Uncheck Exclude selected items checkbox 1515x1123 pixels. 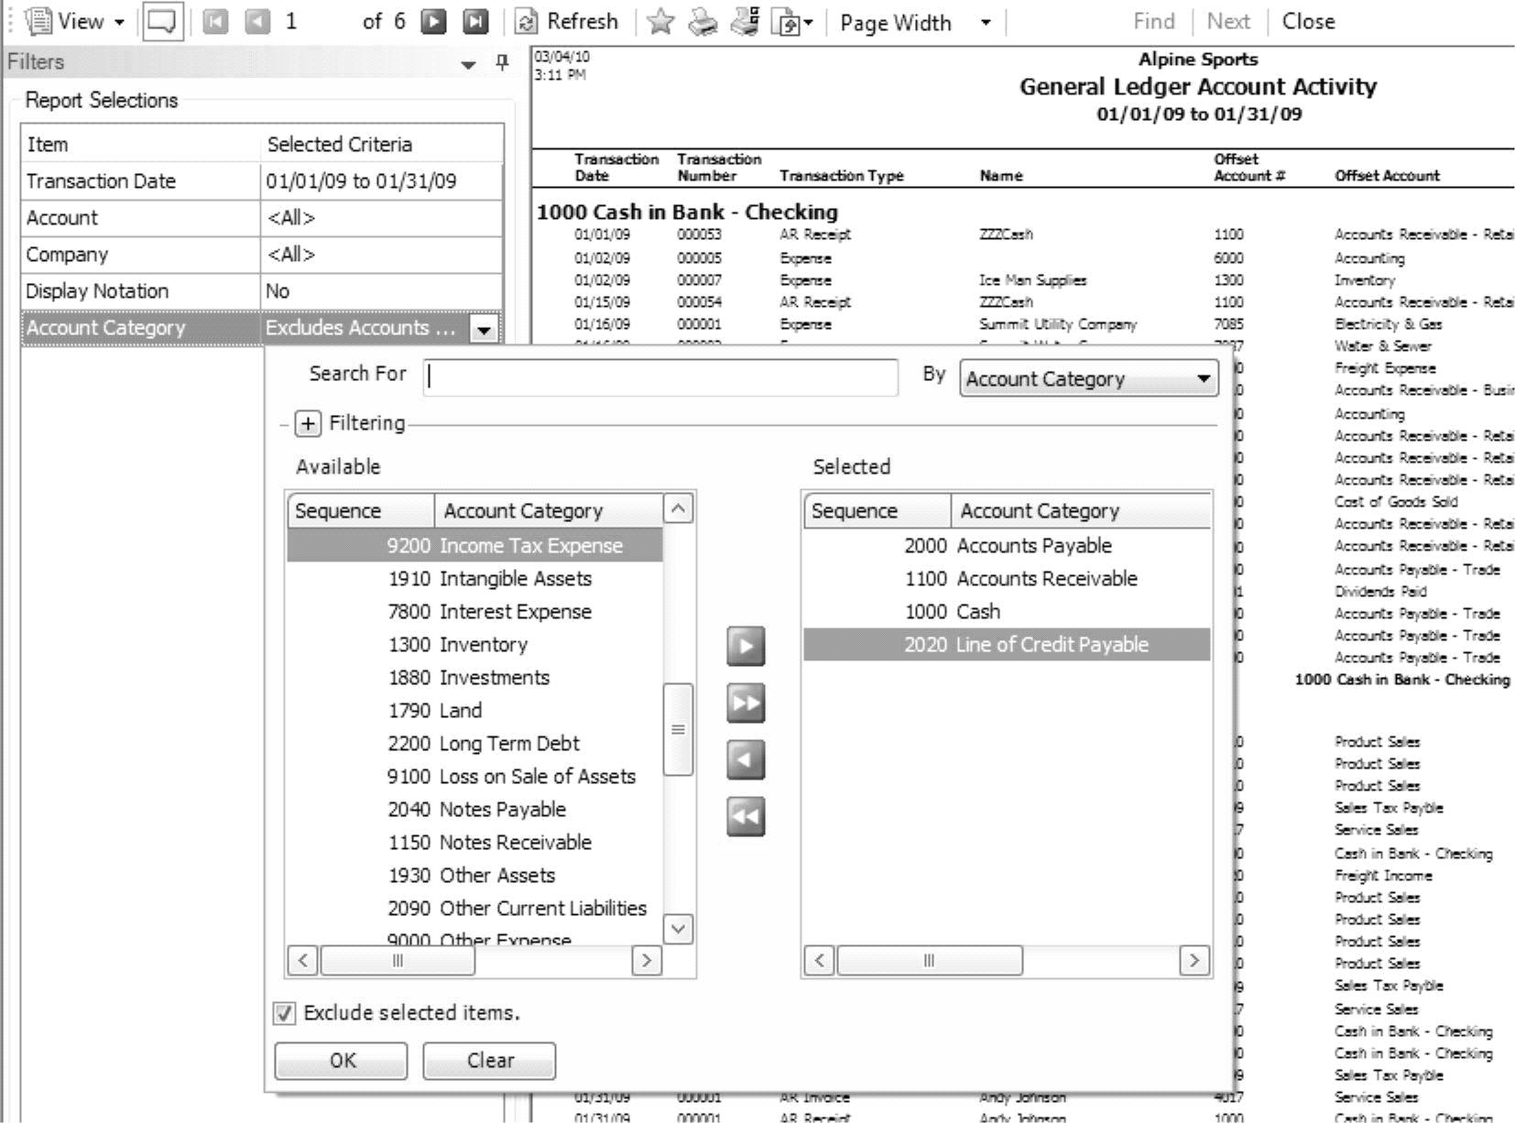click(285, 1013)
